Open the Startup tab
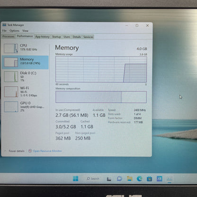197x197 pixels. click(56, 37)
